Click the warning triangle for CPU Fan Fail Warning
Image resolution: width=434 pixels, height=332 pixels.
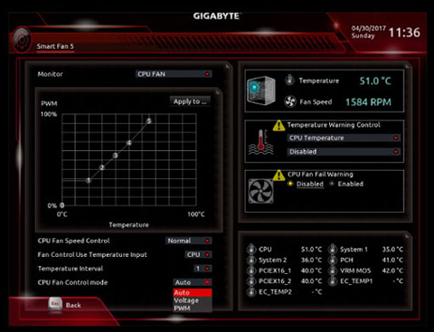tap(278, 175)
